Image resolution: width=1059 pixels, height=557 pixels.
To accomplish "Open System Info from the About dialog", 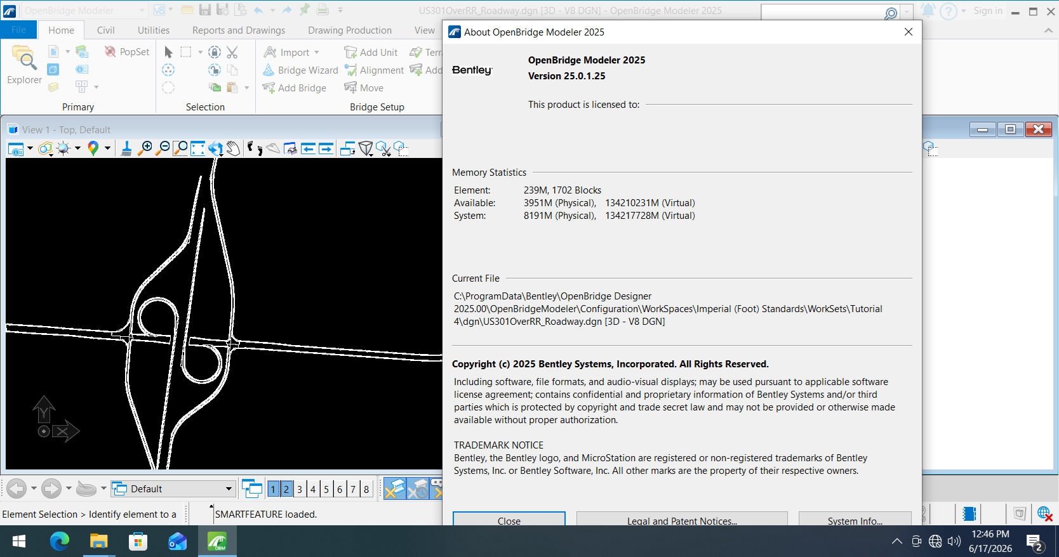I will (855, 520).
